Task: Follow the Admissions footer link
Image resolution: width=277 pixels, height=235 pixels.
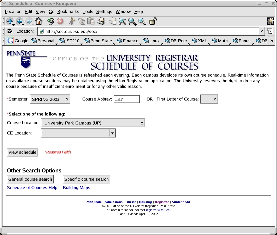Action: pos(114,202)
